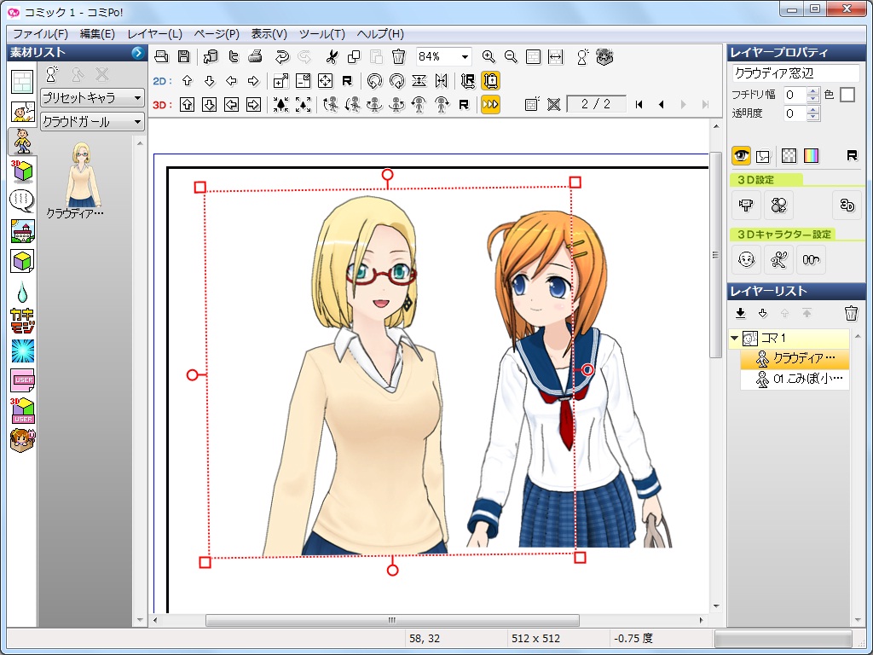Open the character facial expression settings

[746, 259]
